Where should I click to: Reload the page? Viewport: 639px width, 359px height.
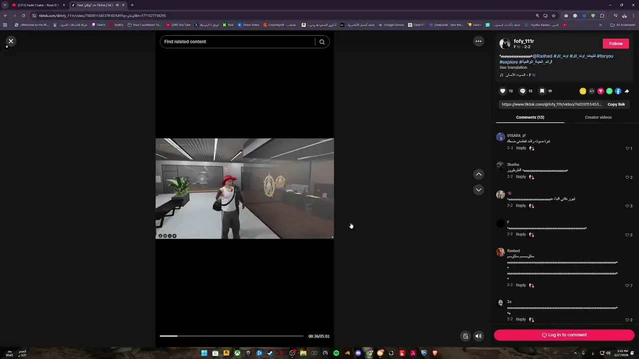tap(23, 15)
